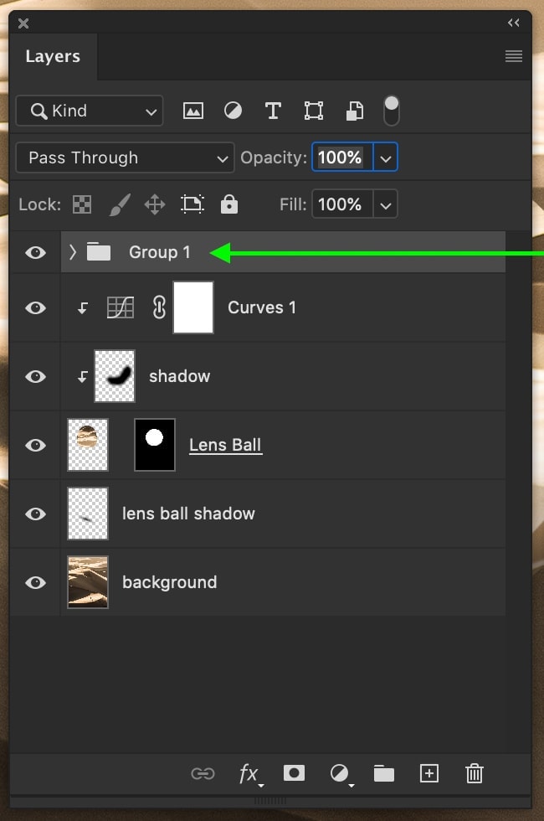Filter layers by pixel layer icon
The image size is (544, 821).
tap(193, 111)
